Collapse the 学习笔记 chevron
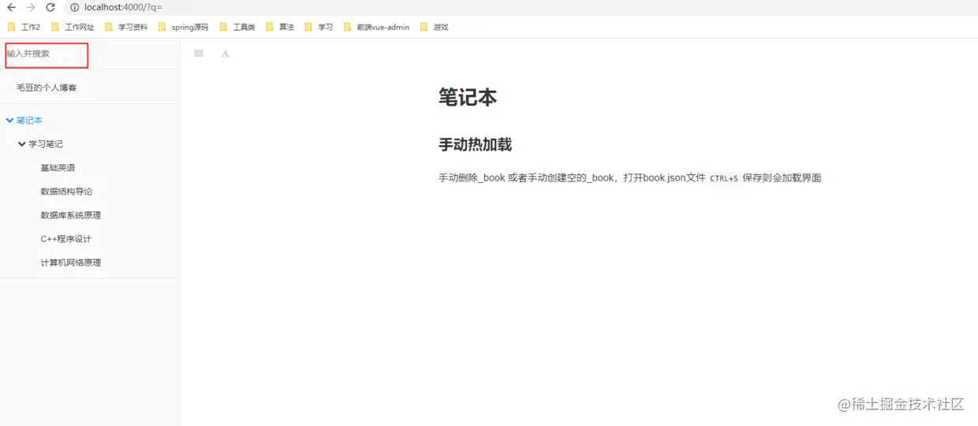 pos(22,144)
